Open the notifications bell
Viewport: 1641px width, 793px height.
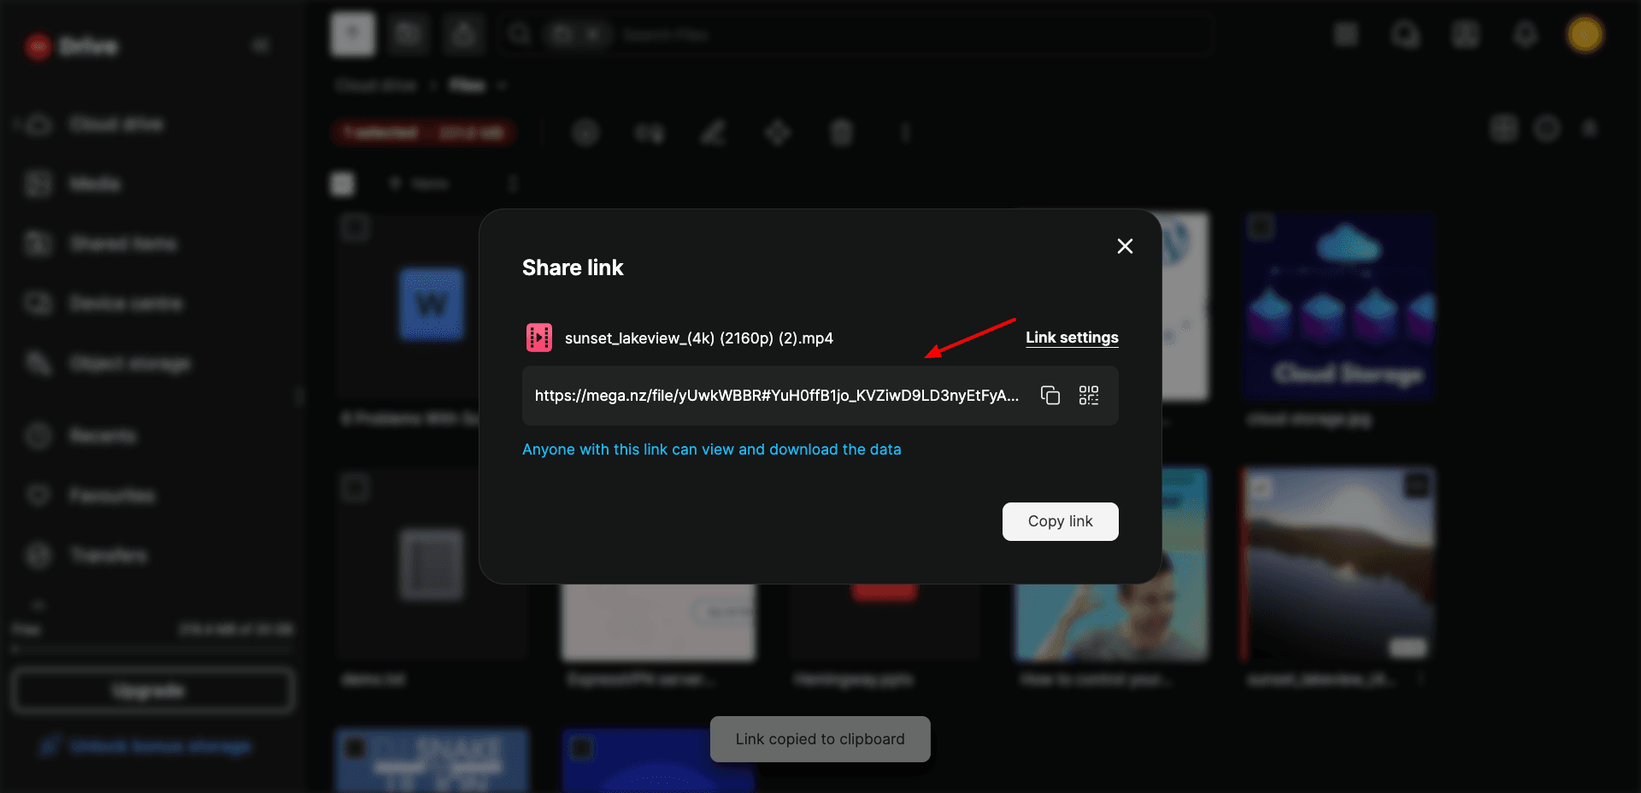coord(1525,35)
